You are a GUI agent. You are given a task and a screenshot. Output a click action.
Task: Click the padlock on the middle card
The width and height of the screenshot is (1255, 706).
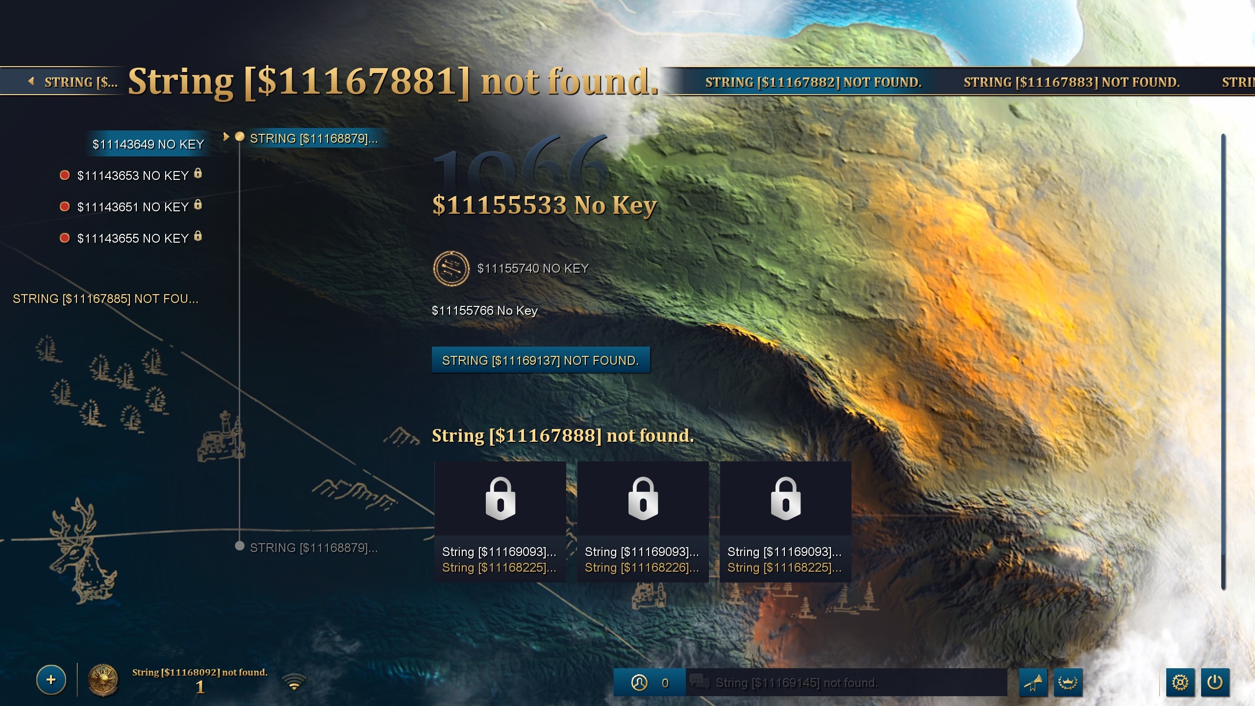pos(643,498)
